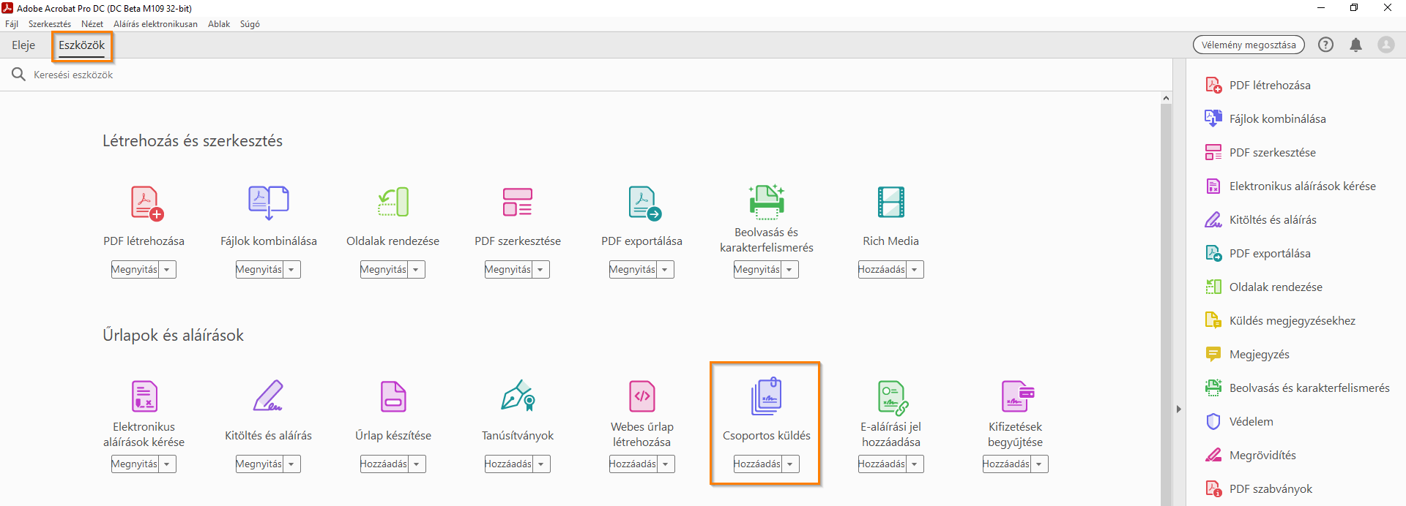Screen dimensions: 1406x506
Task: Click Megnyitás under Kitöltés és aláírás
Action: [x=259, y=464]
